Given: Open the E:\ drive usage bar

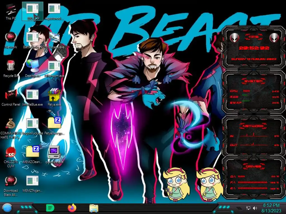Looking at the screenshot, I should 254,188.
